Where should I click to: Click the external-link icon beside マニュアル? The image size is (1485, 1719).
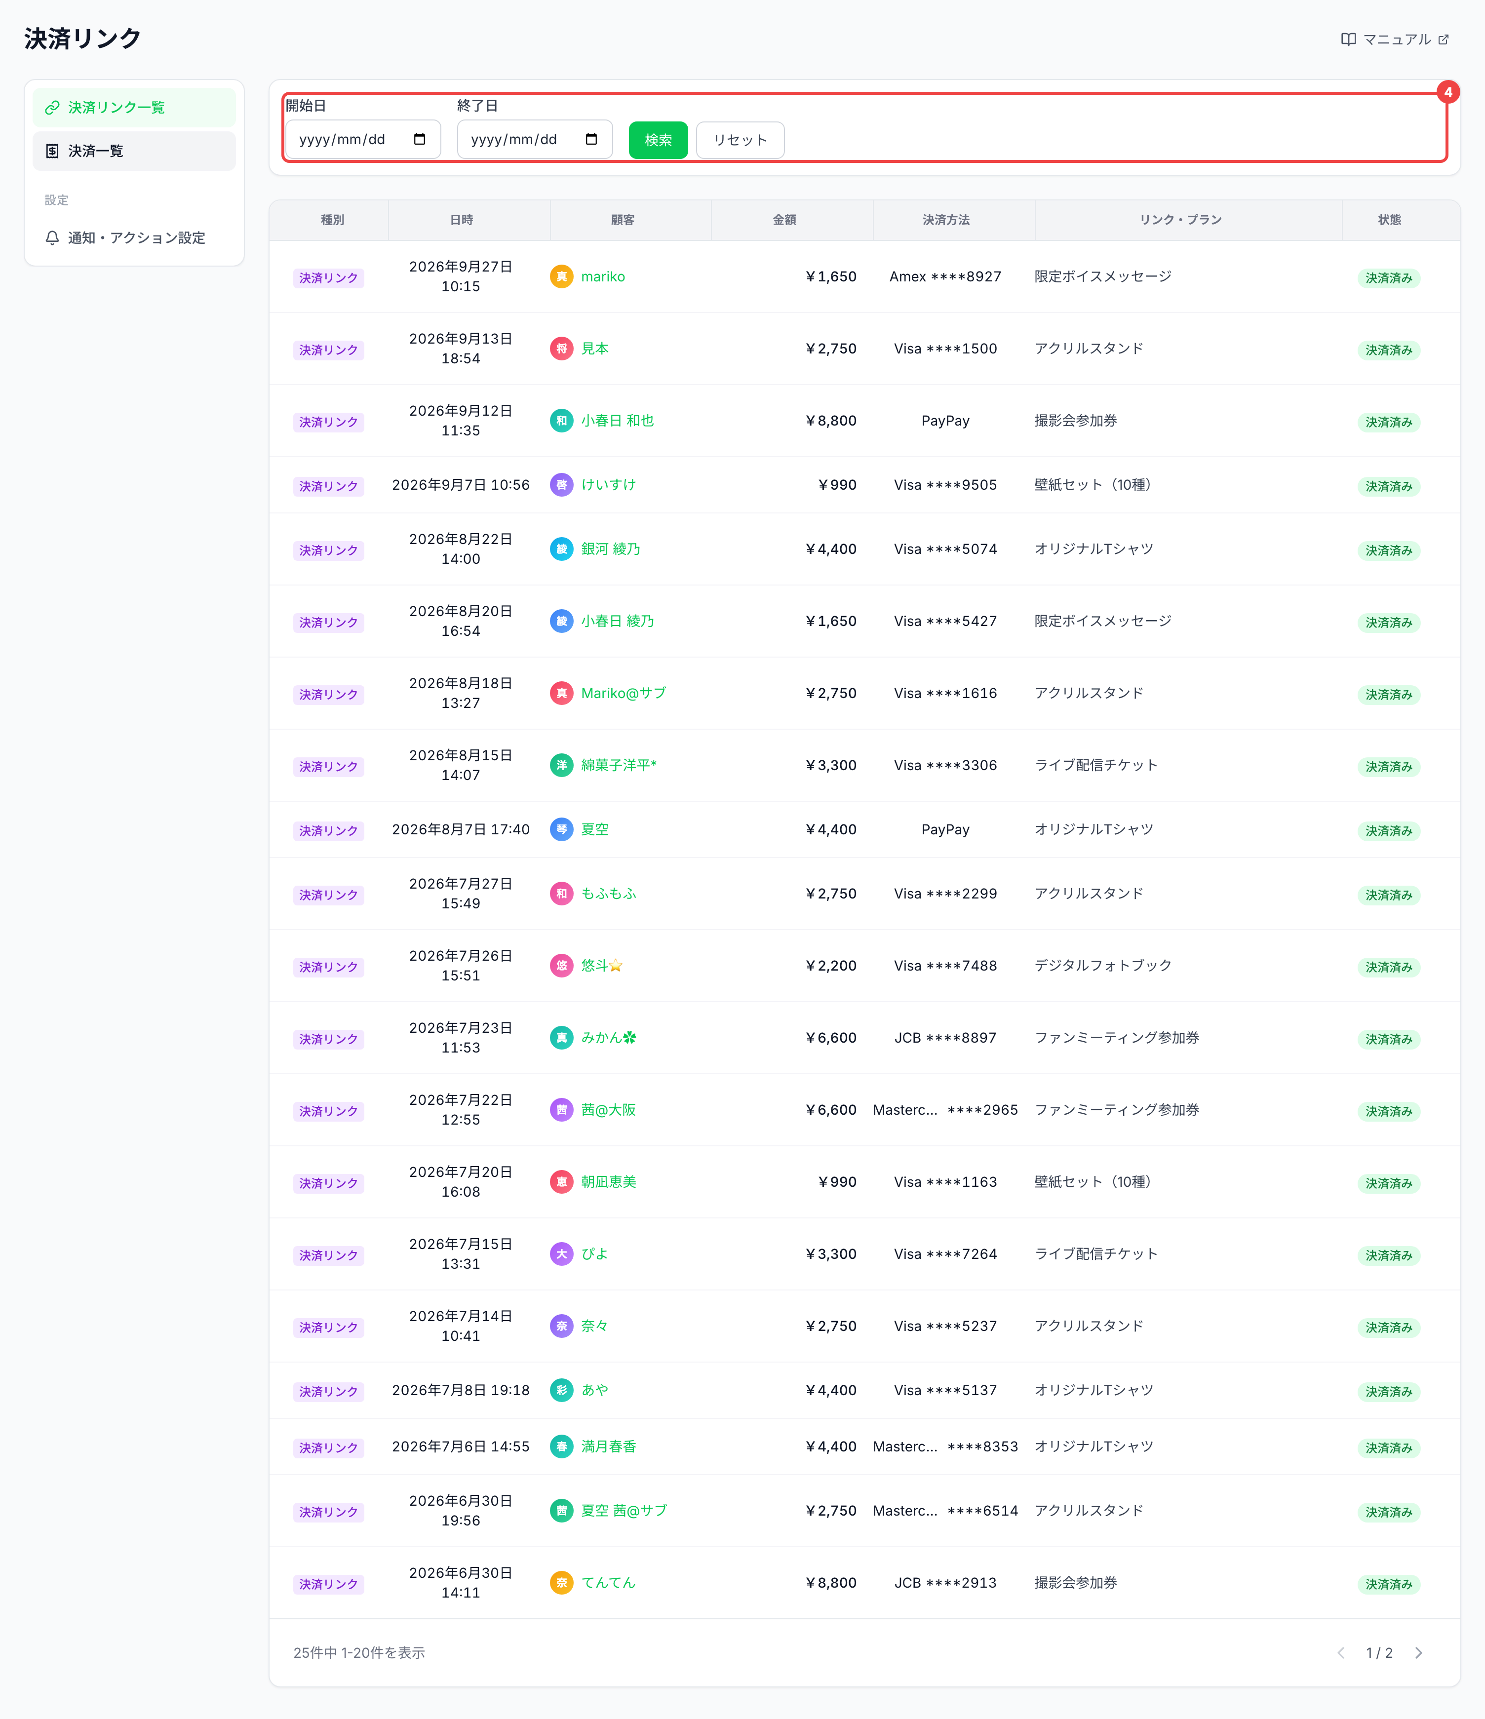1443,39
